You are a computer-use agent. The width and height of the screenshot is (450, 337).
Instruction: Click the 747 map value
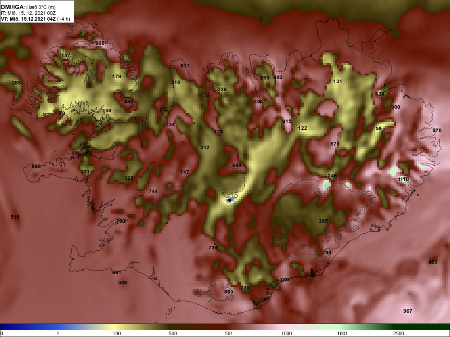pyautogui.click(x=184, y=172)
